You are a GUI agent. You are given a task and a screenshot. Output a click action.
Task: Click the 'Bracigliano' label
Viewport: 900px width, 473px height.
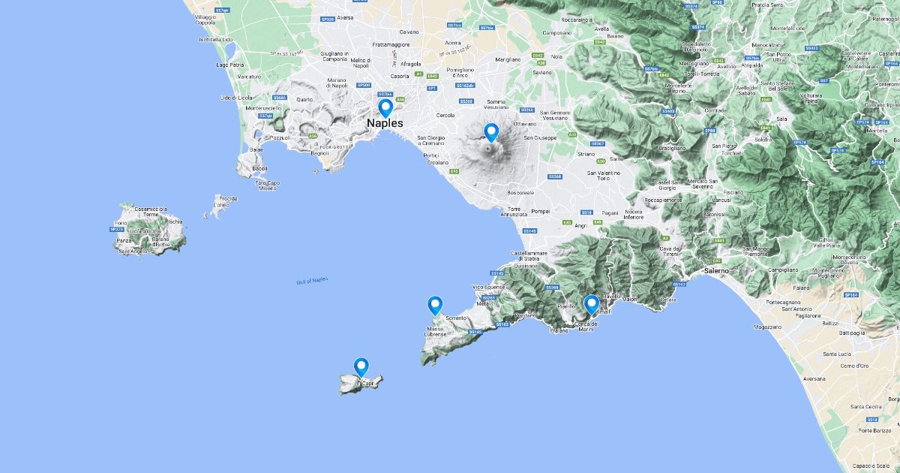point(673,148)
